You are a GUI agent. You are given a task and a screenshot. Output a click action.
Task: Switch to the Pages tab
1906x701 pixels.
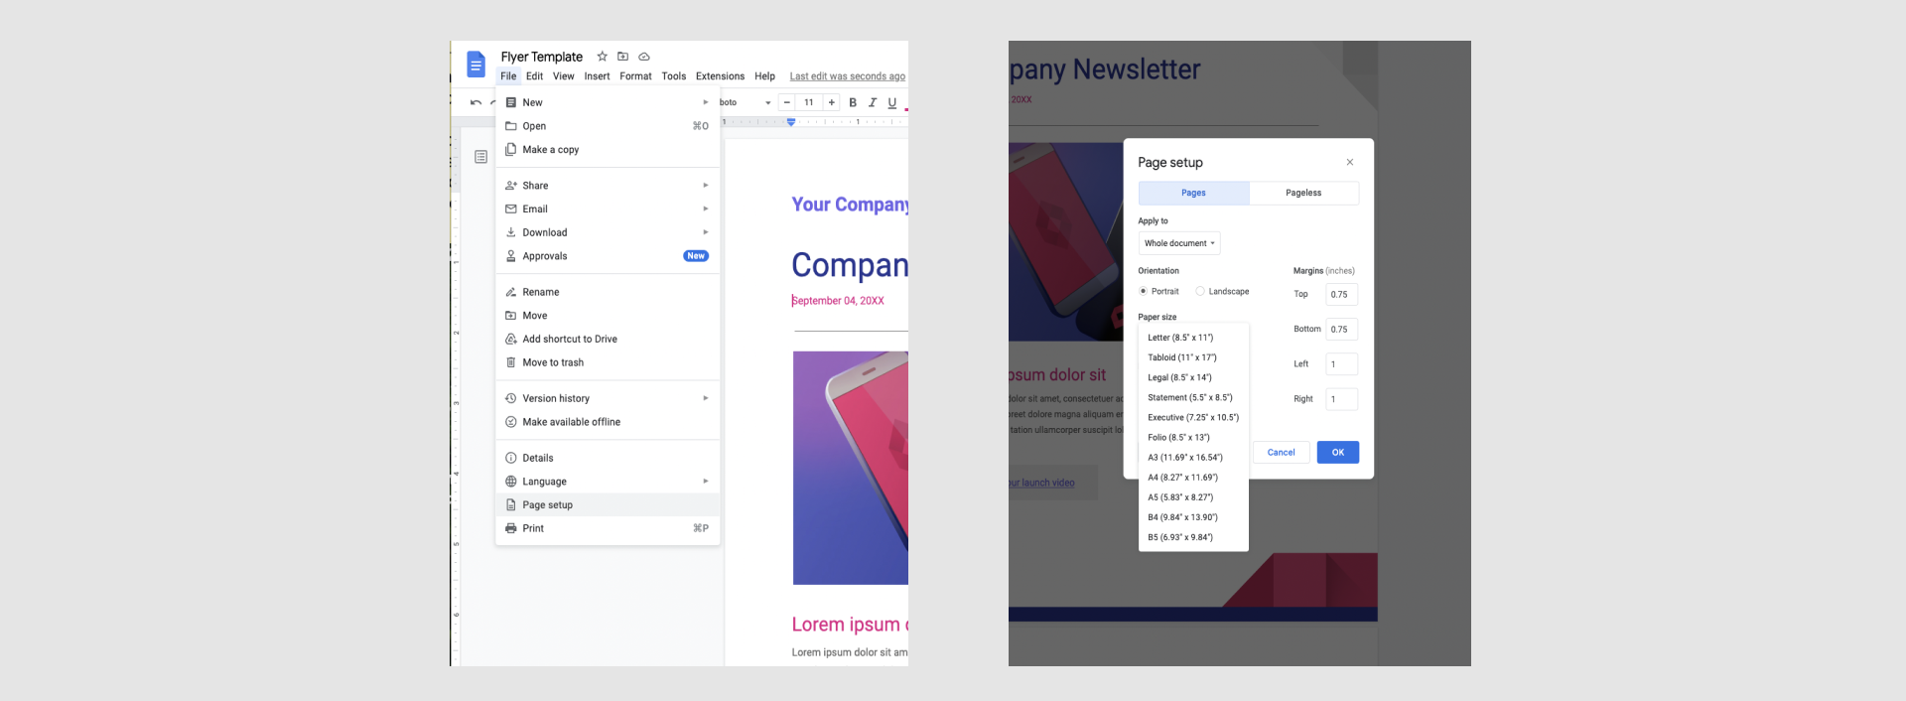(1193, 193)
